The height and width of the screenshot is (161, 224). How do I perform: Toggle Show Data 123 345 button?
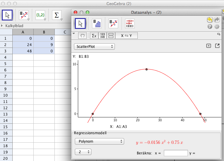click(103, 36)
